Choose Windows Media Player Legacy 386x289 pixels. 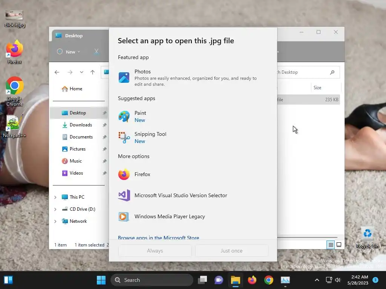click(193, 217)
